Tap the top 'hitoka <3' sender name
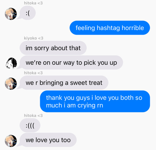 coord(33,3)
